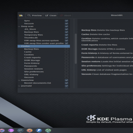
Task: Click 'Crash reports: Delete the files' description text
Action: coord(99,45)
